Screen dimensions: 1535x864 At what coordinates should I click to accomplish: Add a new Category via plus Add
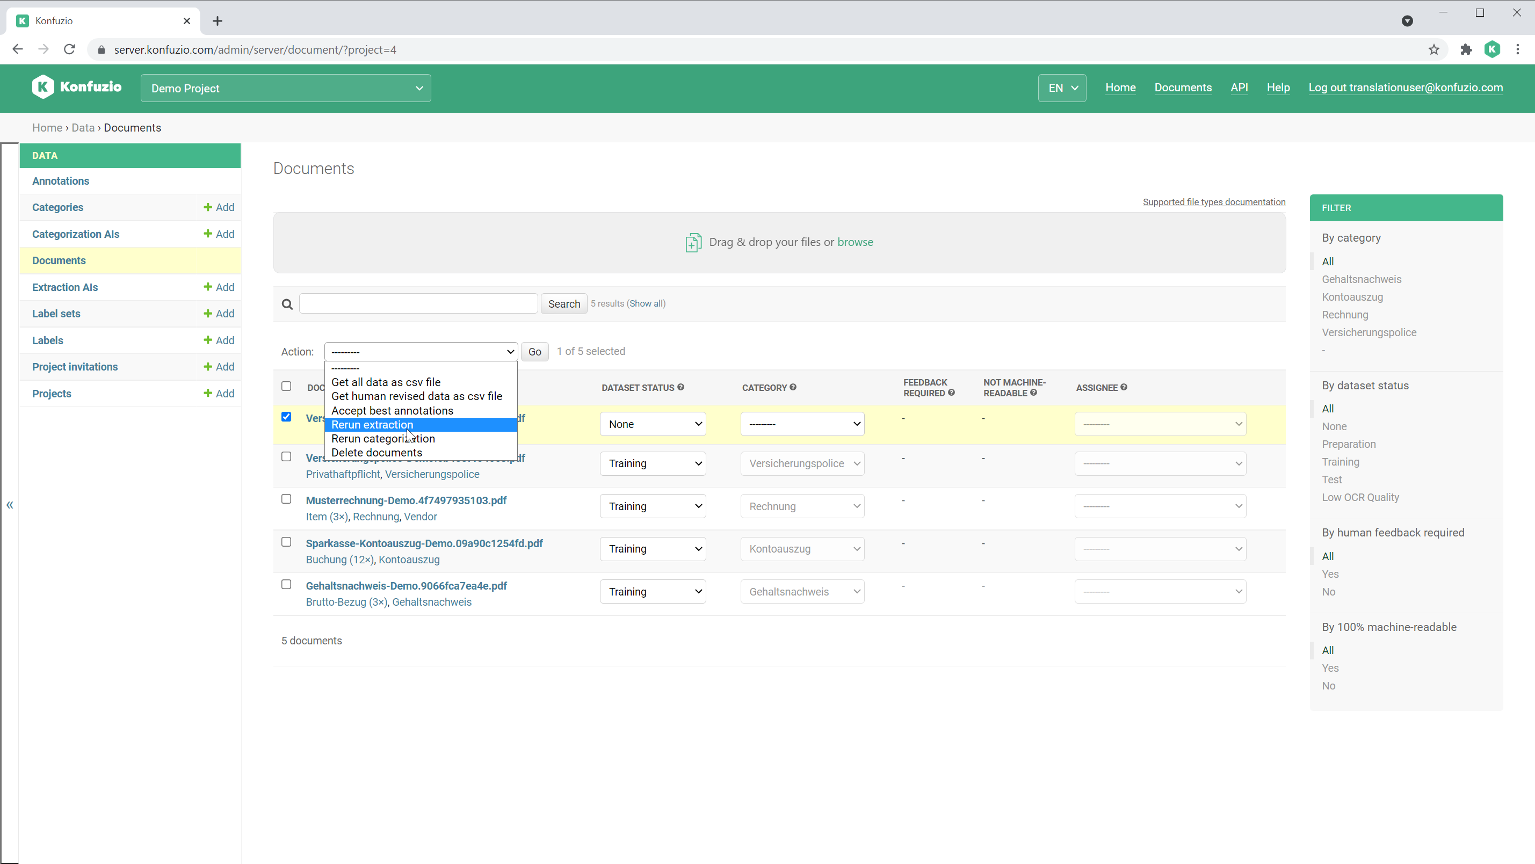pos(219,207)
